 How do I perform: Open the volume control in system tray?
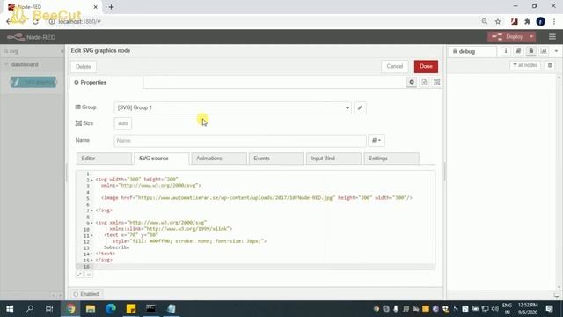pyautogui.click(x=494, y=309)
